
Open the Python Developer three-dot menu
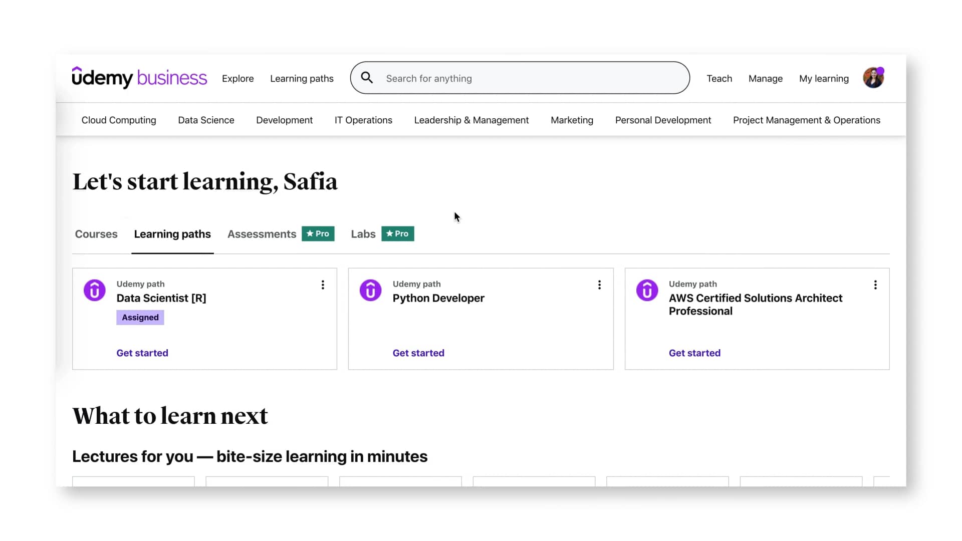(x=599, y=285)
